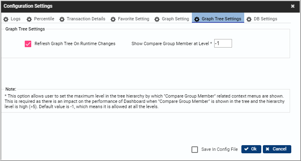
Task: Click the gear icon beside Logs
Action: 6,19
